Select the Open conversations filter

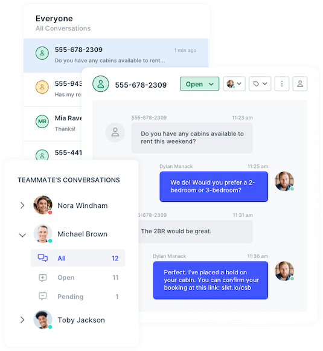click(78, 277)
